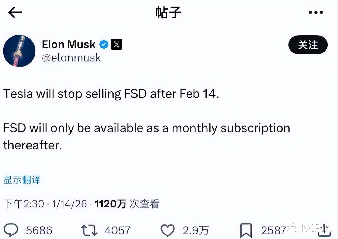The image size is (338, 239).
Task: Tap the reply speech bubble icon
Action: (x=11, y=230)
